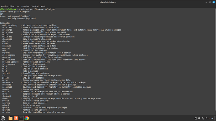This screenshot has height=121, width=216.
Task: Open the first system tray applet icon
Action: tap(196, 118)
